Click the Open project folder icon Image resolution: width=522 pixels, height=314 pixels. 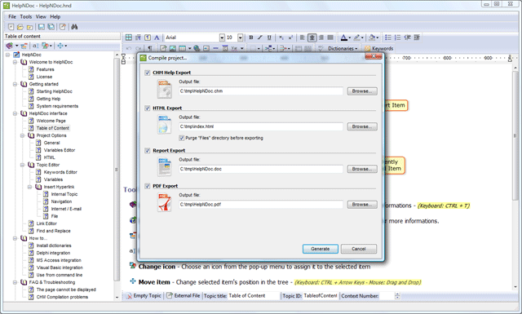coord(20,27)
